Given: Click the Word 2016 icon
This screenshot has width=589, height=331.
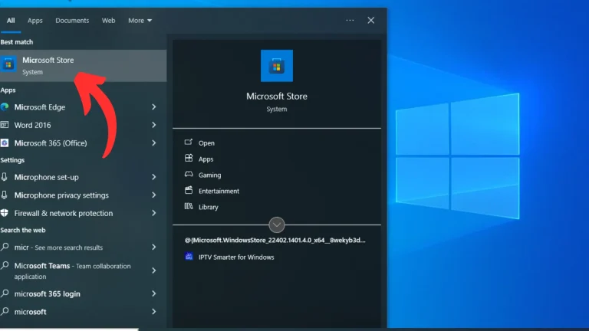Looking at the screenshot, I should coord(5,125).
